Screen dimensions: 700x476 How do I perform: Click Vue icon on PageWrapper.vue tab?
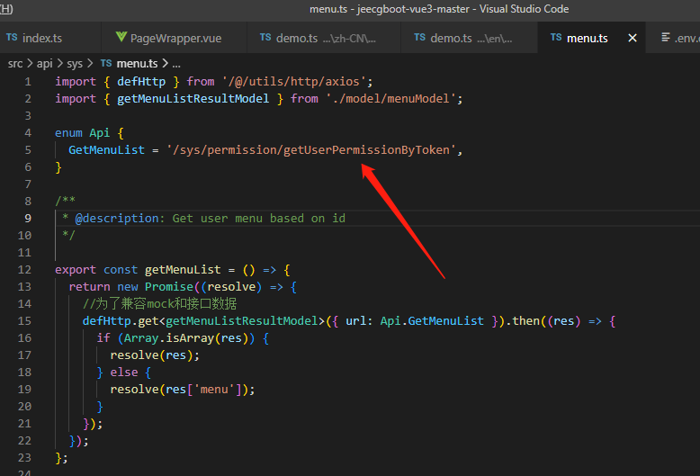[x=121, y=37]
